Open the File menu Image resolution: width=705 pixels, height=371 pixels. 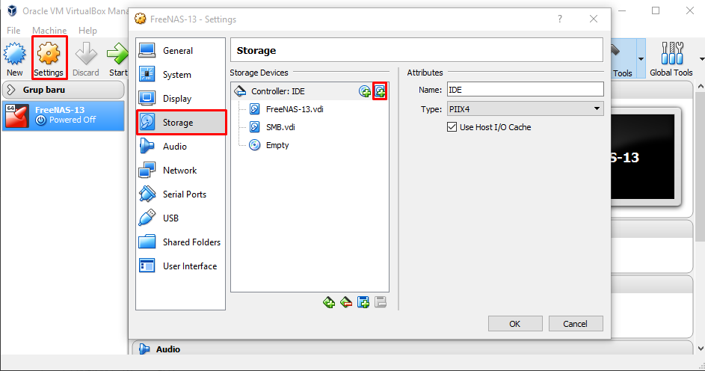click(13, 31)
